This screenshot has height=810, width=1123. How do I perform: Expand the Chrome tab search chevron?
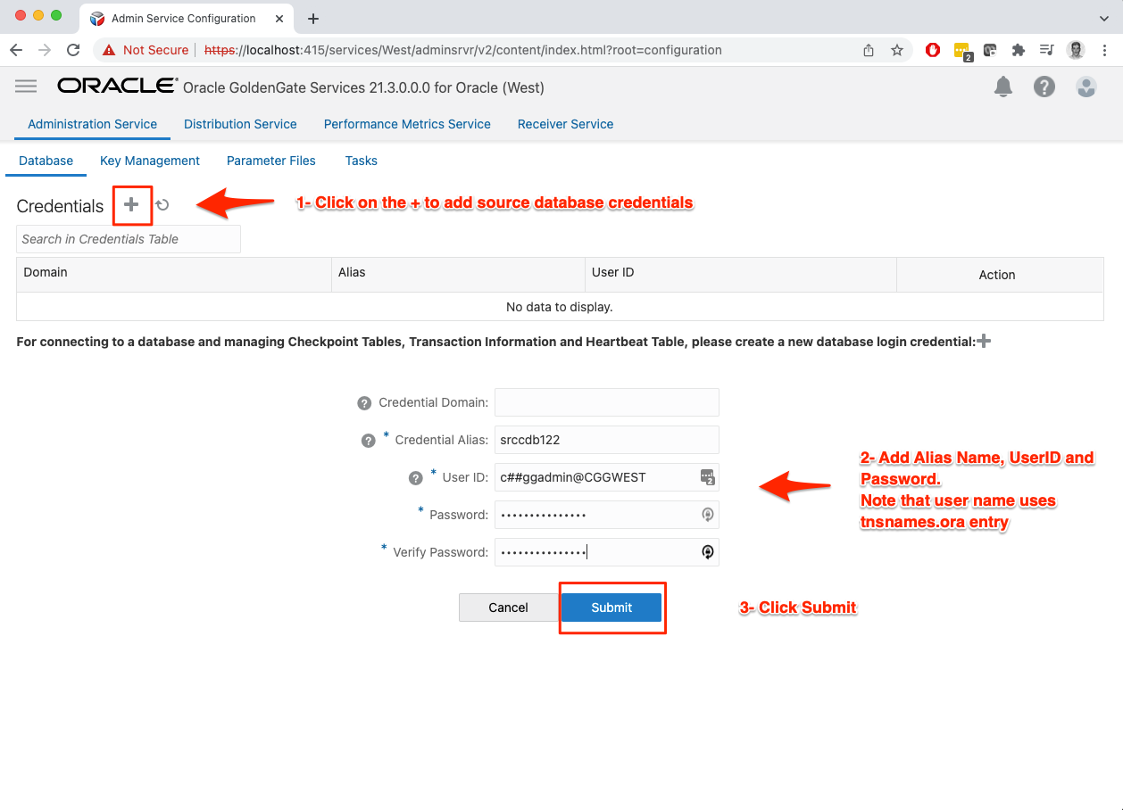1103,18
